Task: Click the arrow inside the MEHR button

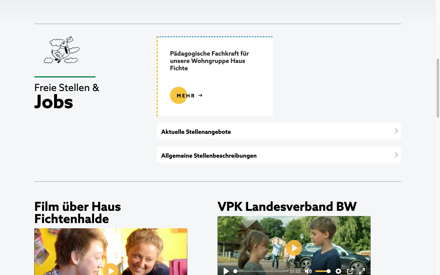Action: click(x=200, y=95)
